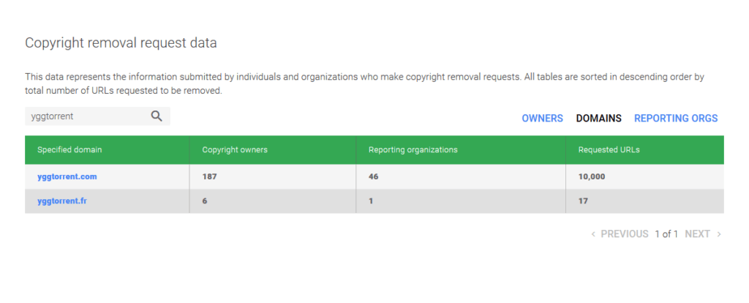Click the Reporting organizations column header
The image size is (749, 303).
pyautogui.click(x=461, y=149)
